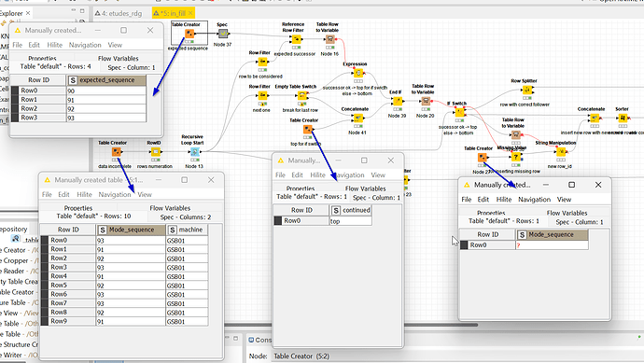Click the 'continued' column header
Image resolution: width=644 pixels, height=363 pixels.
point(351,210)
